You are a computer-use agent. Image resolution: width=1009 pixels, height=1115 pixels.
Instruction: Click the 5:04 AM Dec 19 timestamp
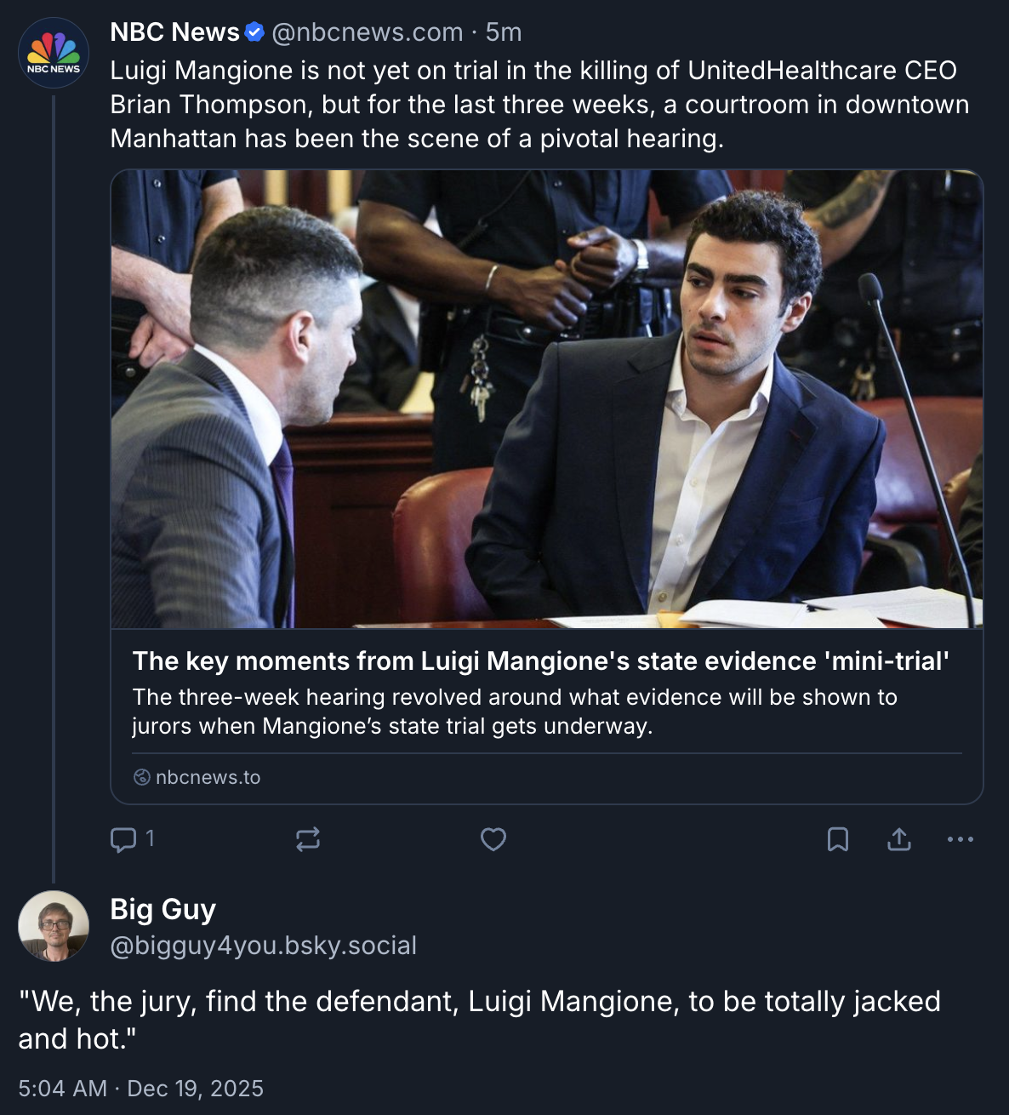pyautogui.click(x=141, y=1089)
